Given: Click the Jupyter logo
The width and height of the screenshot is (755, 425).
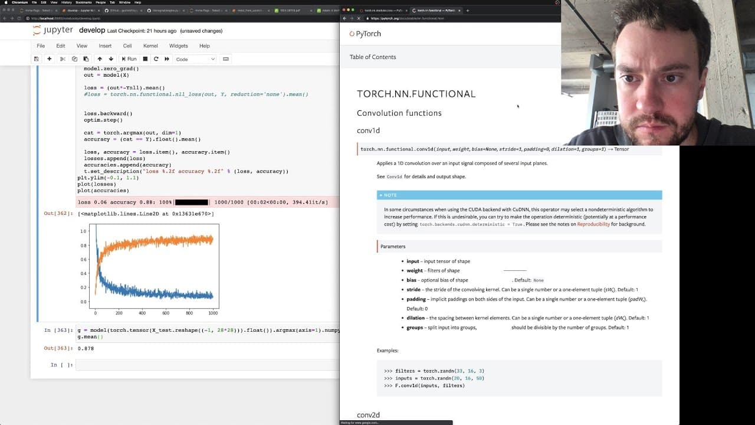Looking at the screenshot, I should coord(53,30).
